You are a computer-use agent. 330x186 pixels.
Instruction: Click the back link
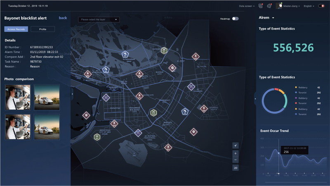(x=63, y=18)
